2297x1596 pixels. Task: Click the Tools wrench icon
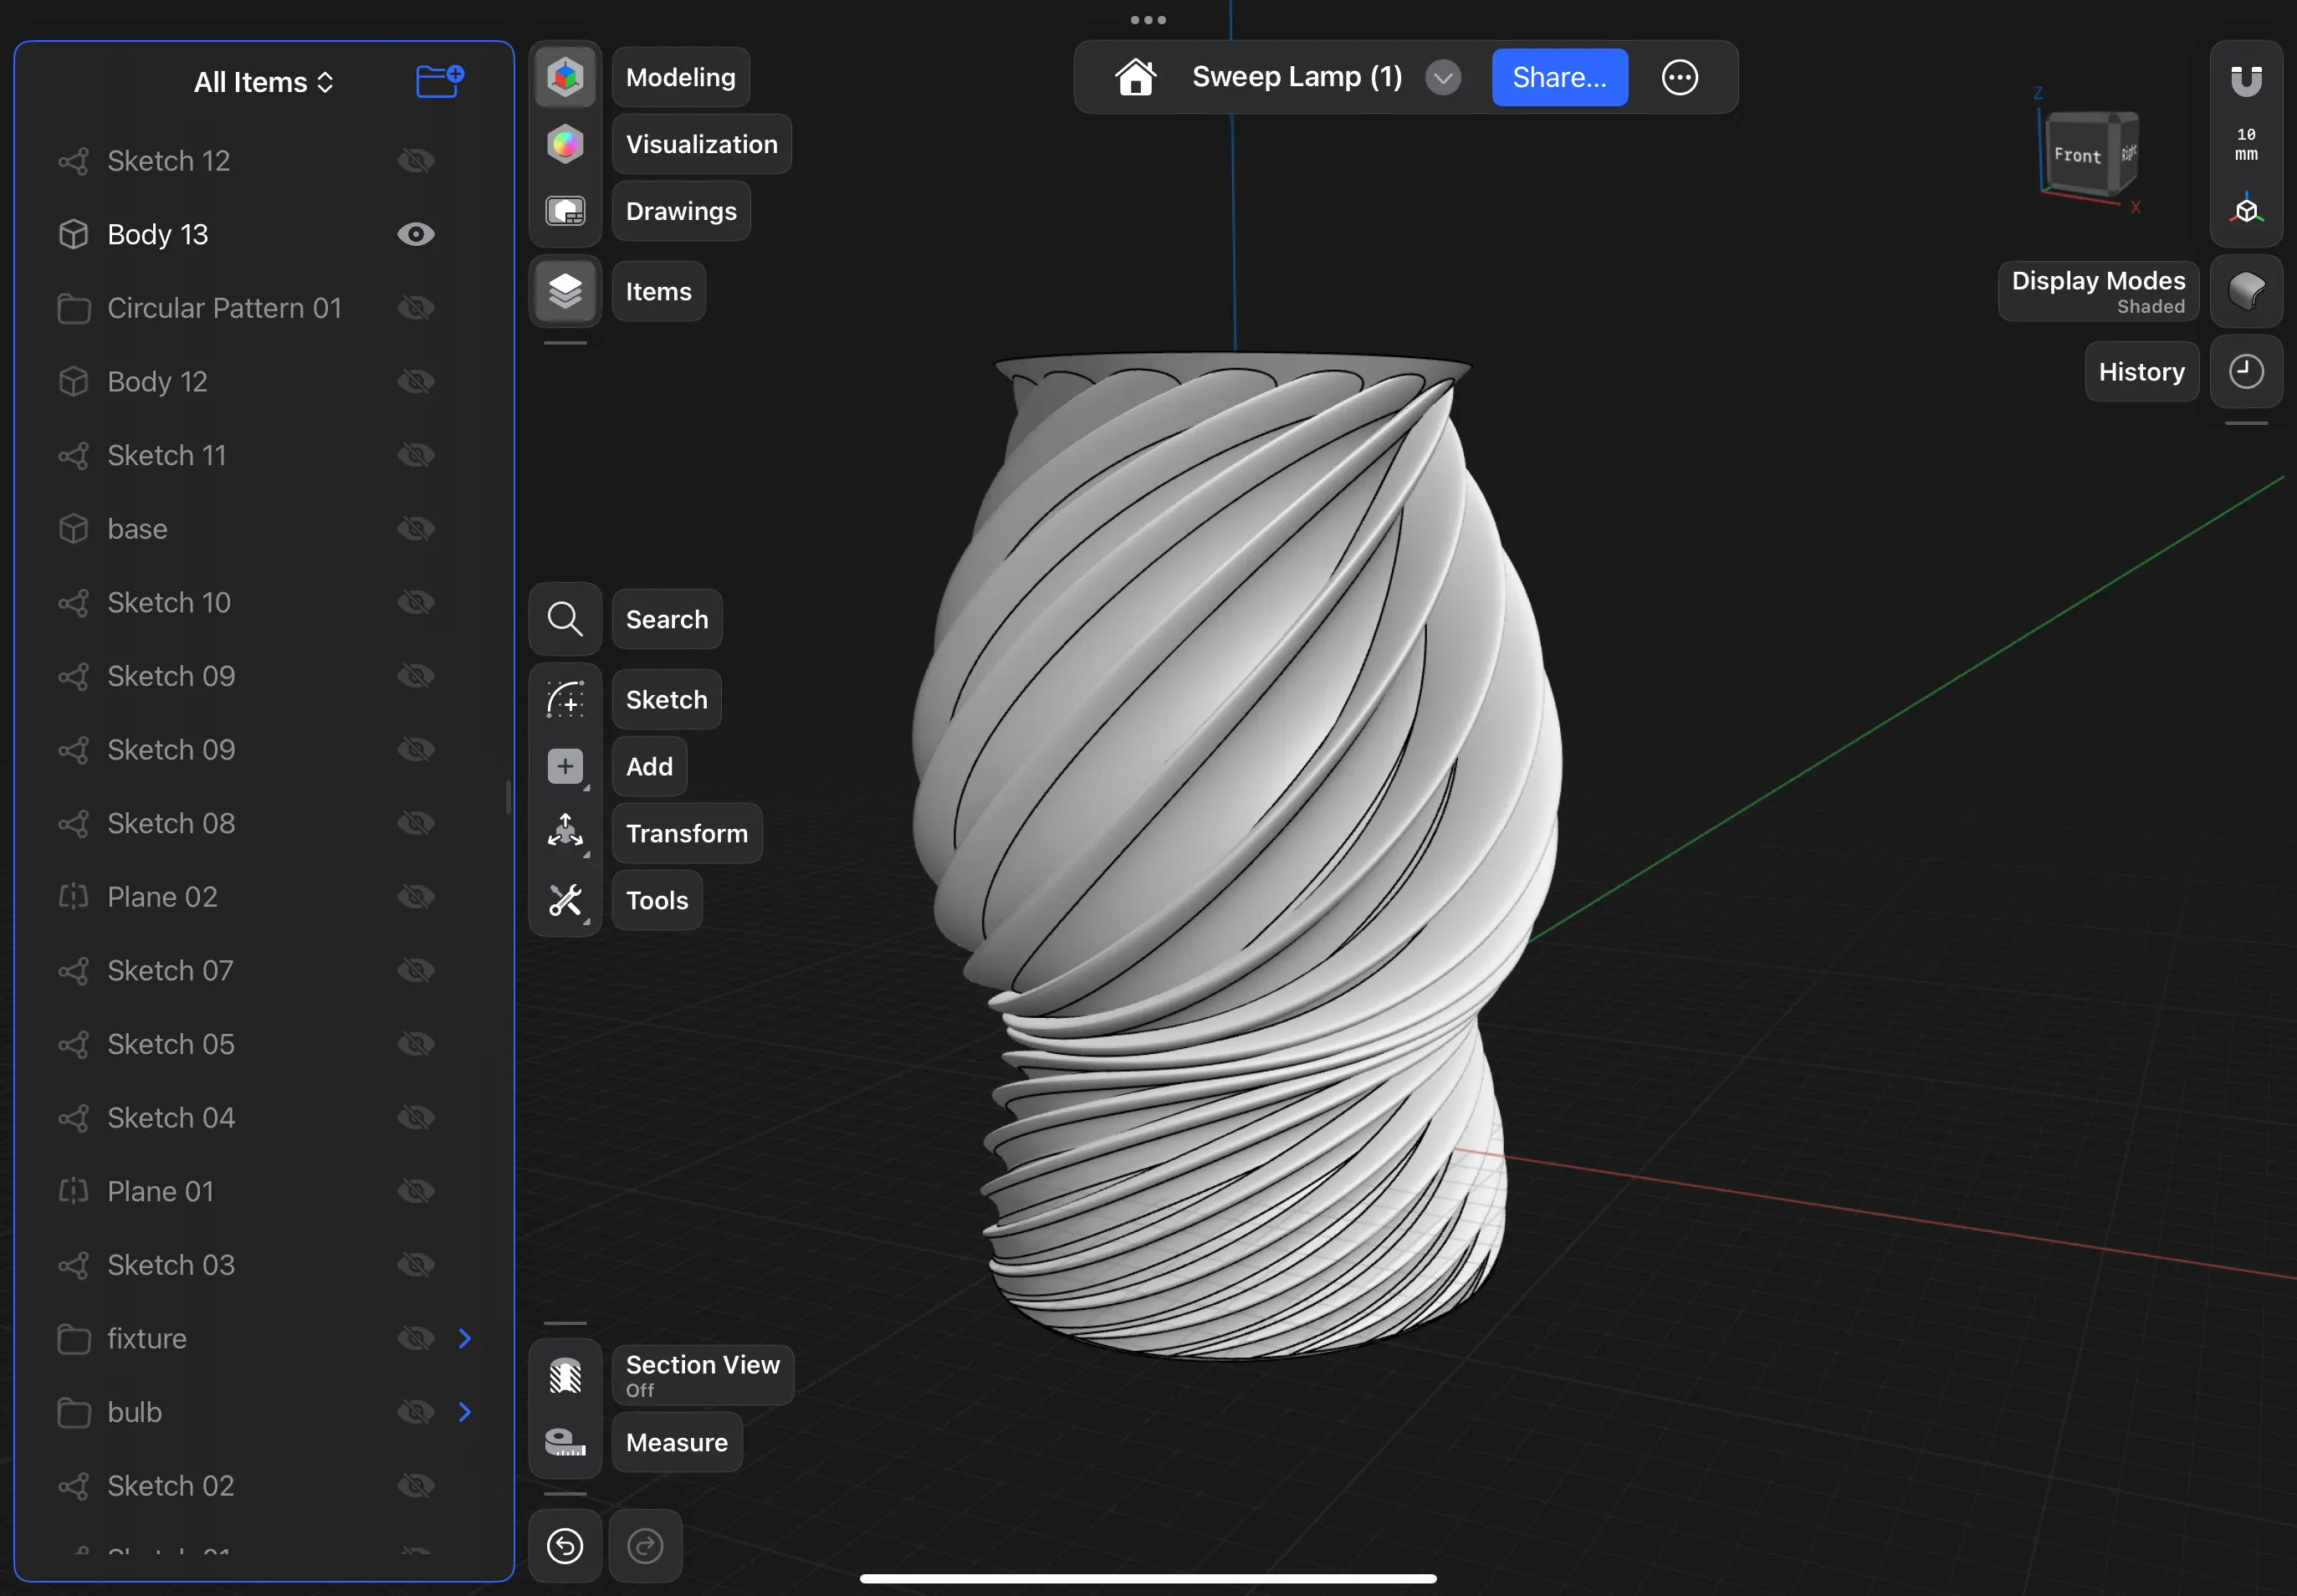point(565,900)
